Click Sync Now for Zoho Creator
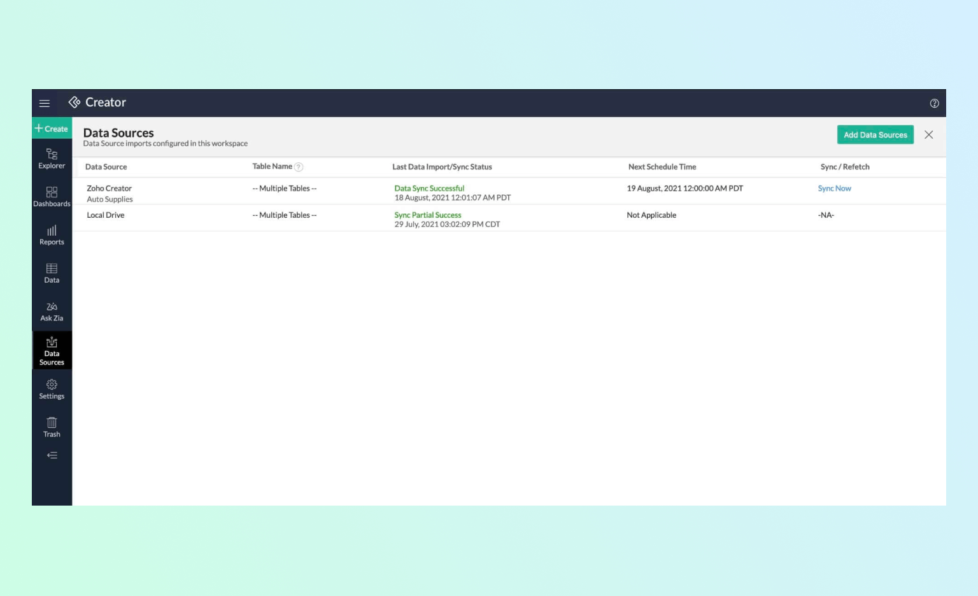978x596 pixels. click(x=834, y=188)
